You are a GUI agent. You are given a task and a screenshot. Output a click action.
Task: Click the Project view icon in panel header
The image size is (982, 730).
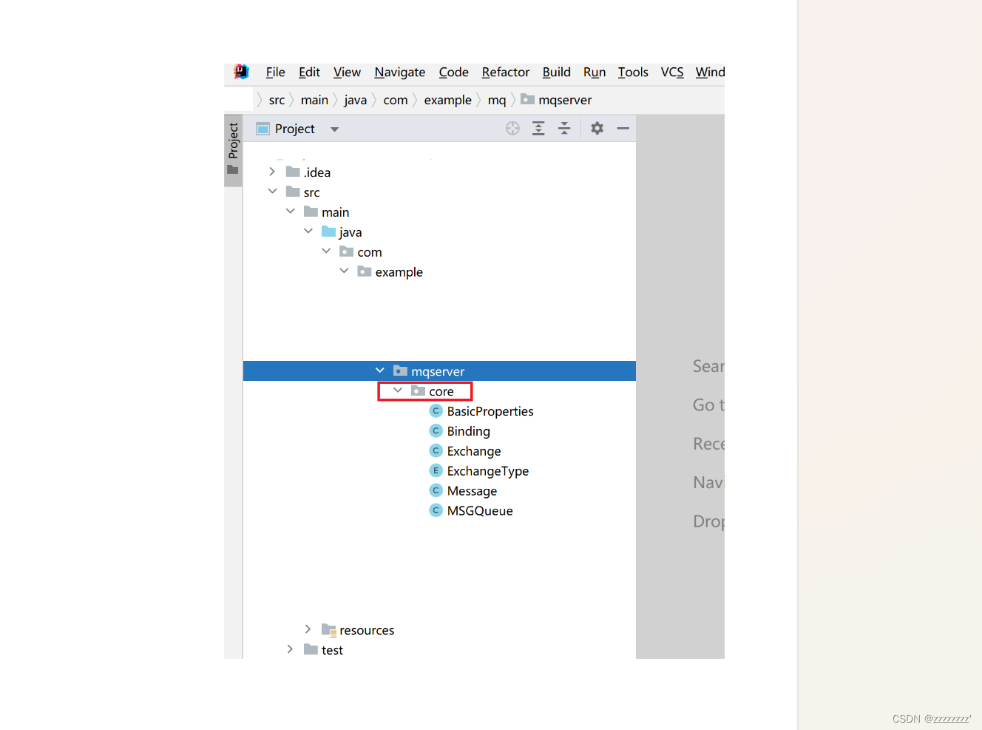click(263, 129)
